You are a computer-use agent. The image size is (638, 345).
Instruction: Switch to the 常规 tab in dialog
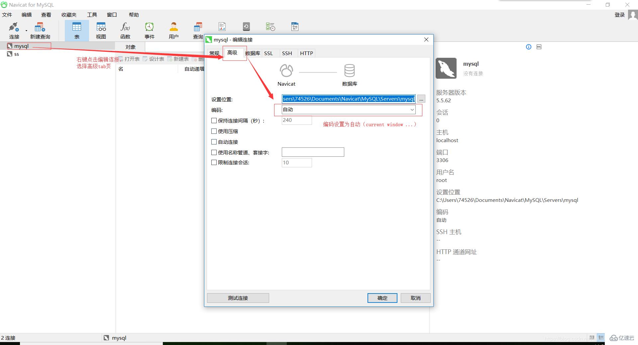tap(214, 53)
